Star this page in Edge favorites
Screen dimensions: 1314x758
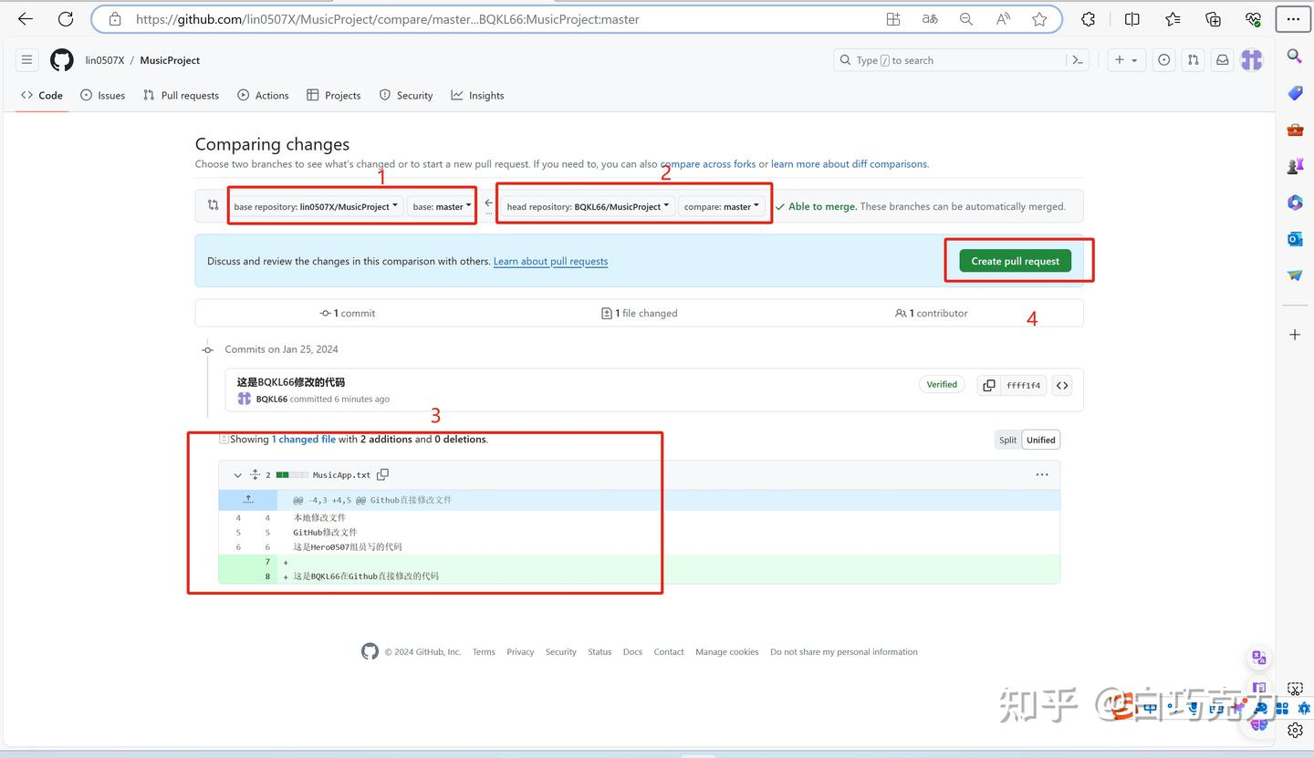click(x=1039, y=18)
